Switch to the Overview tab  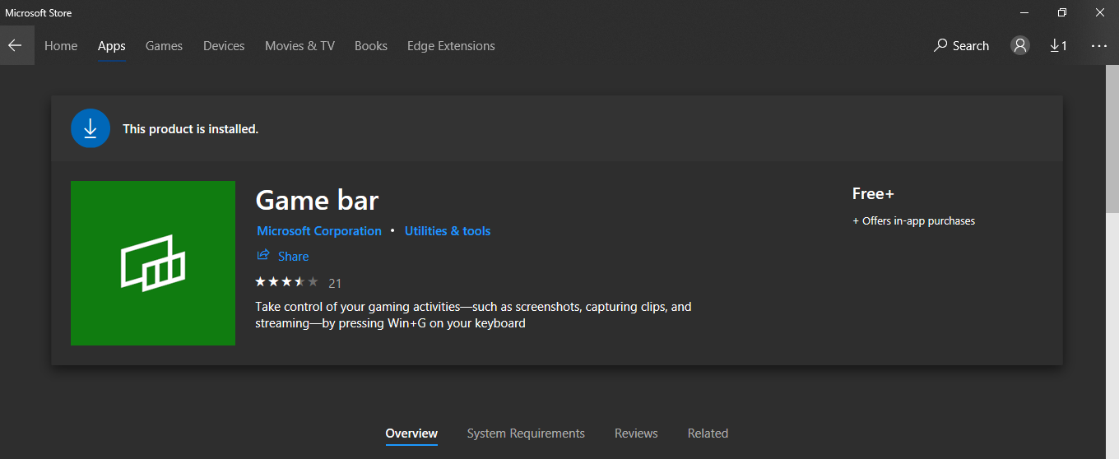click(x=411, y=433)
